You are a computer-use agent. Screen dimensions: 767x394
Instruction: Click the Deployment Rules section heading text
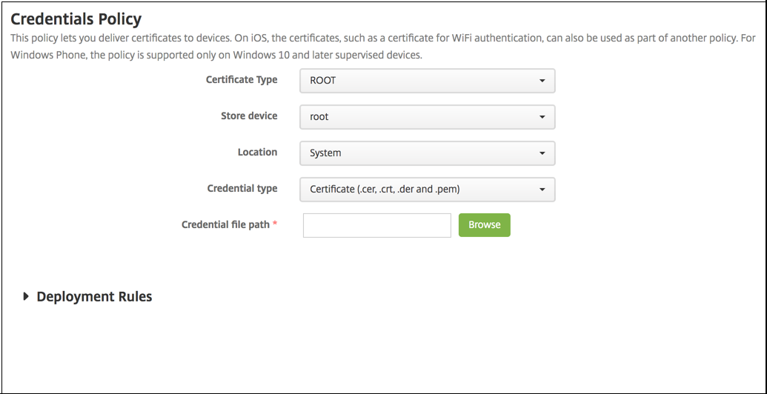(x=94, y=297)
